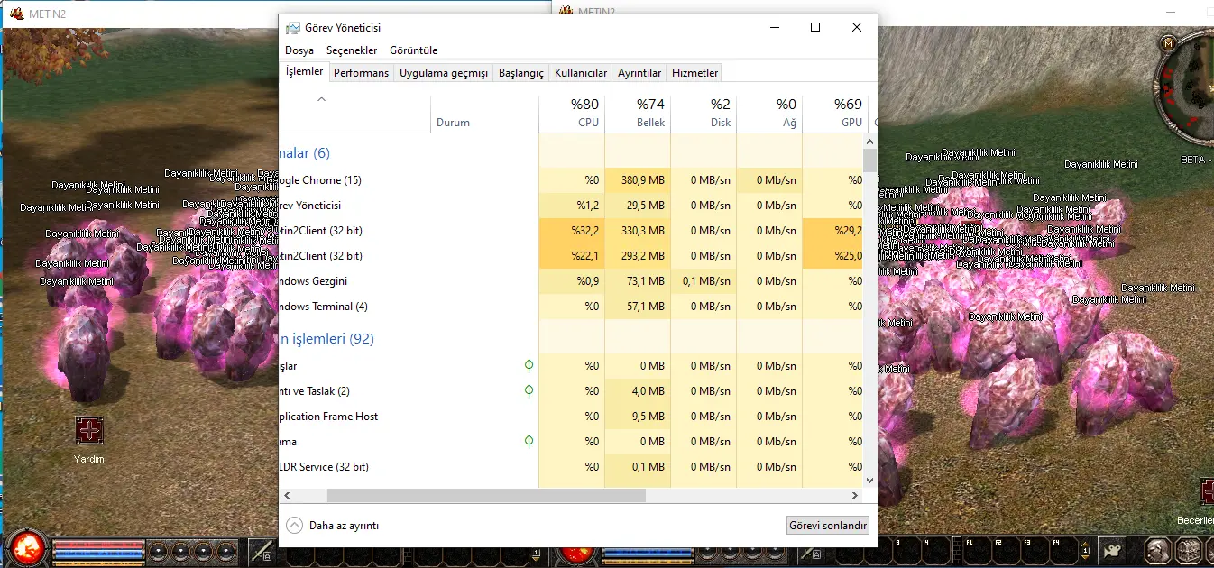The height and width of the screenshot is (568, 1214).
Task: Collapse details with Daha az ayrıntı arrow
Action: 295,526
